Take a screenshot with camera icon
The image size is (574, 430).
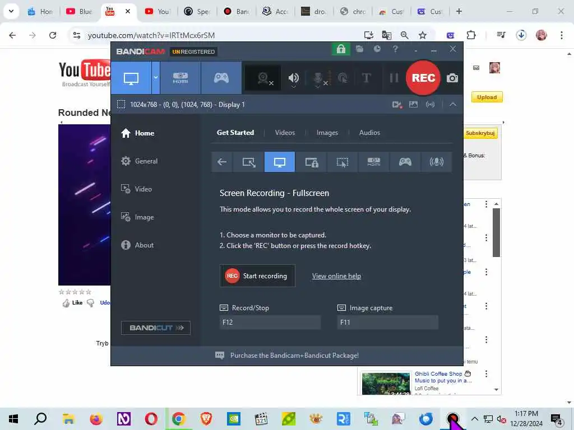click(x=452, y=78)
